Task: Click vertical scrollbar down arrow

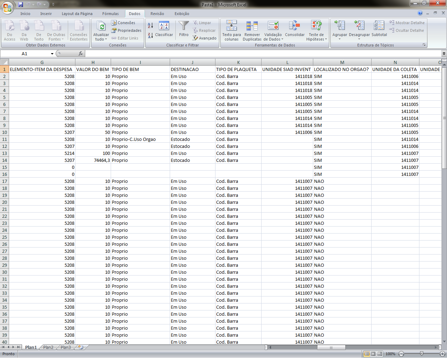Action: (x=444, y=342)
